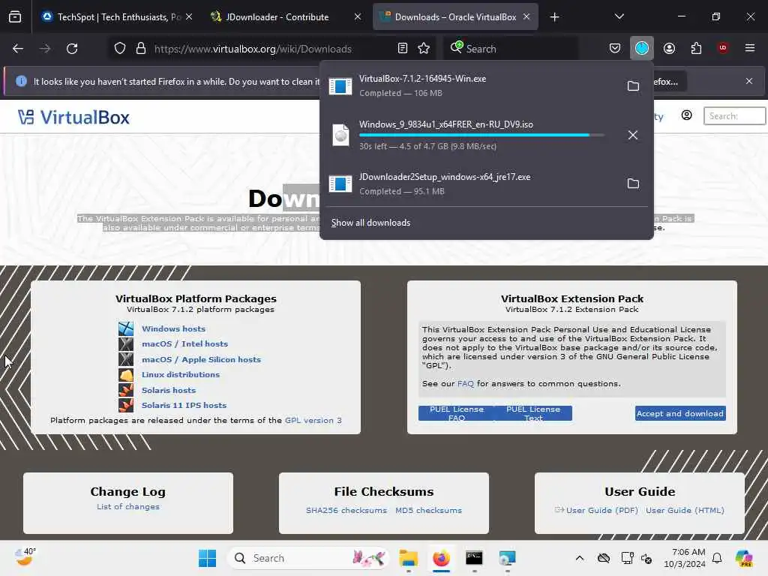Open Windows hosts download link
768x576 pixels.
coord(173,328)
